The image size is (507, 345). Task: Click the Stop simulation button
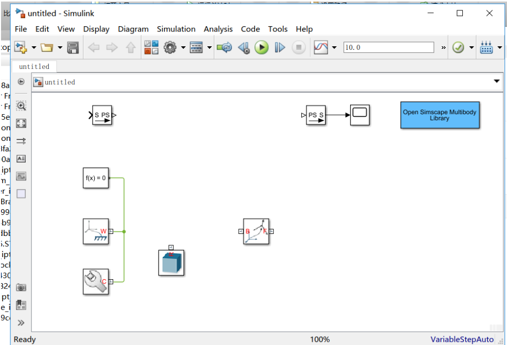coord(299,47)
